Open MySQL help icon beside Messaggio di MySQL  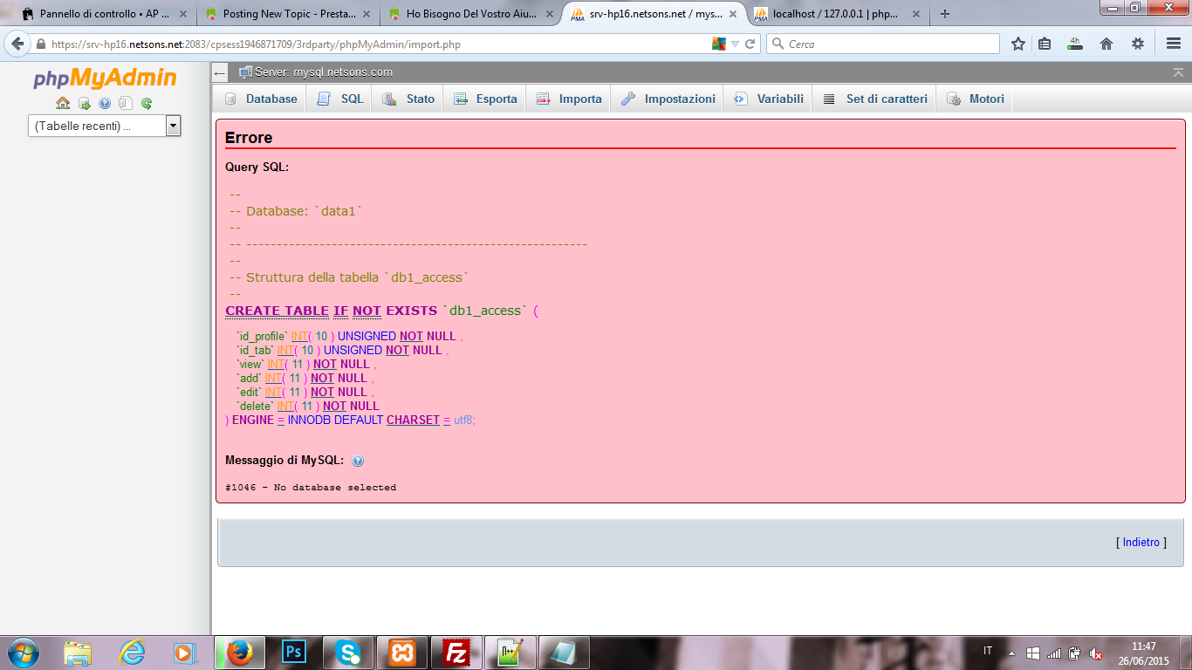[358, 461]
